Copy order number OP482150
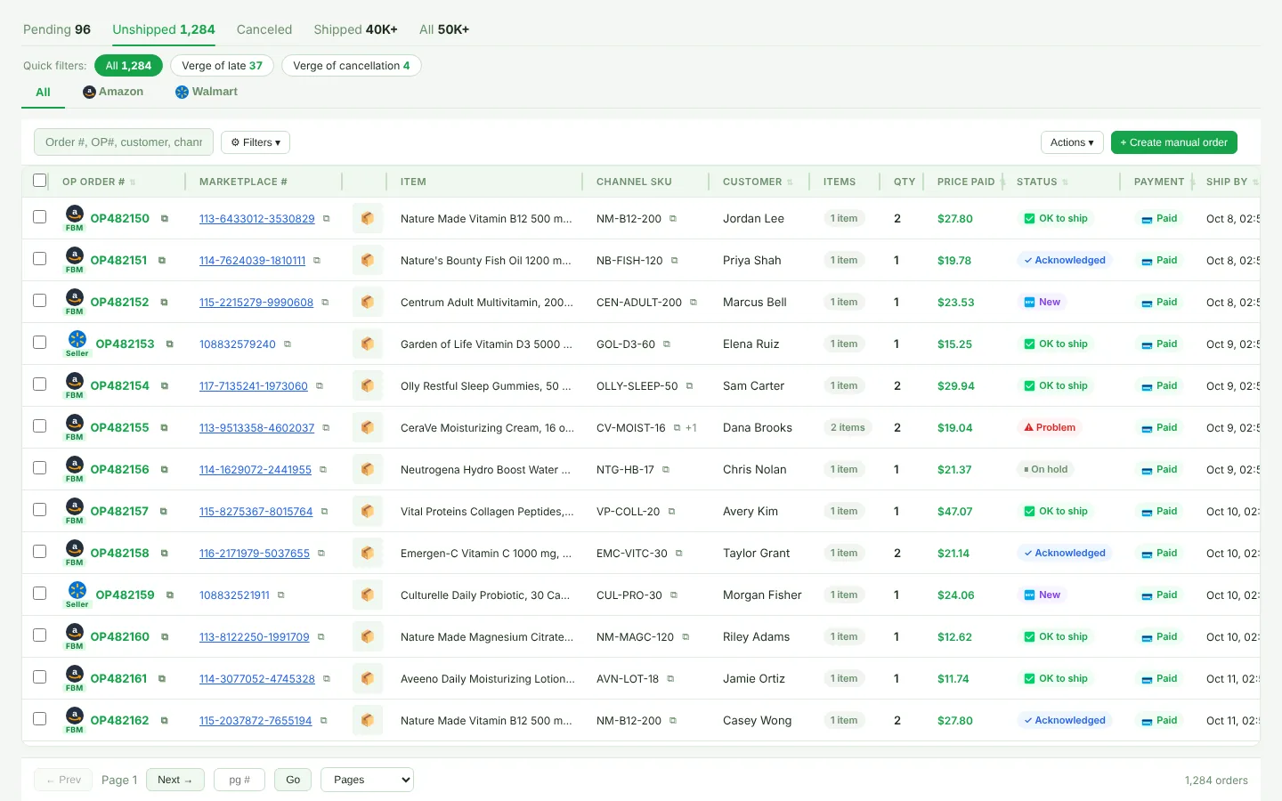The height and width of the screenshot is (801, 1282). (x=165, y=219)
